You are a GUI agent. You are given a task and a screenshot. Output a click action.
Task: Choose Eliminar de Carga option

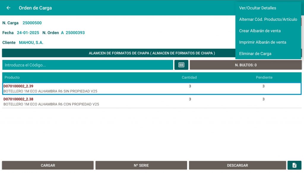pos(255,54)
